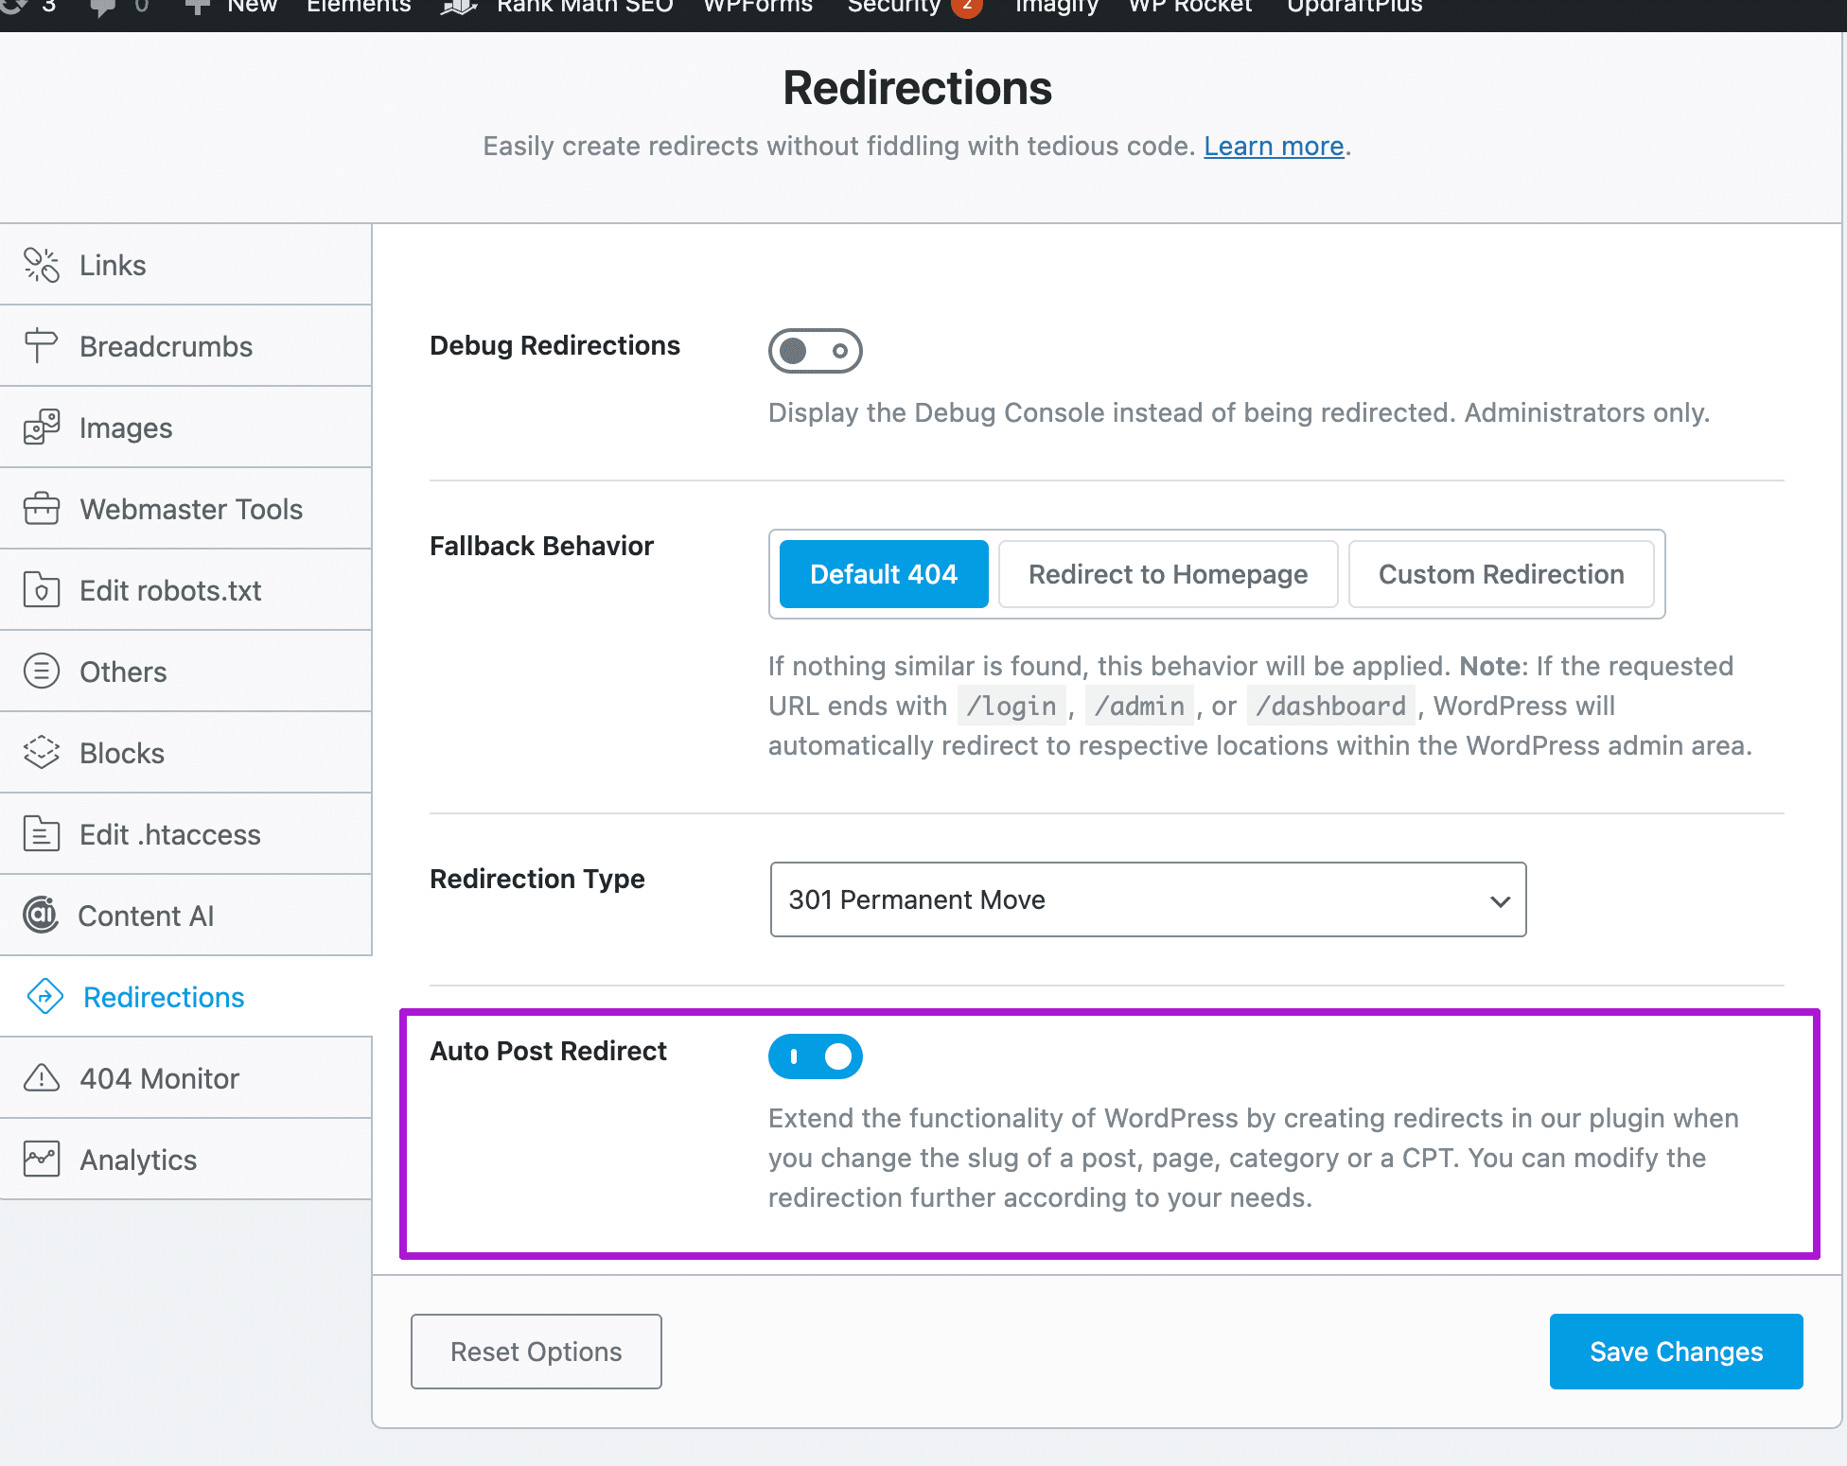Click the Edit .htaccess icon
1847x1466 pixels.
(42, 833)
